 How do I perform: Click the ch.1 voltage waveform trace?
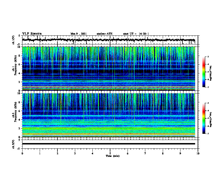108,40
